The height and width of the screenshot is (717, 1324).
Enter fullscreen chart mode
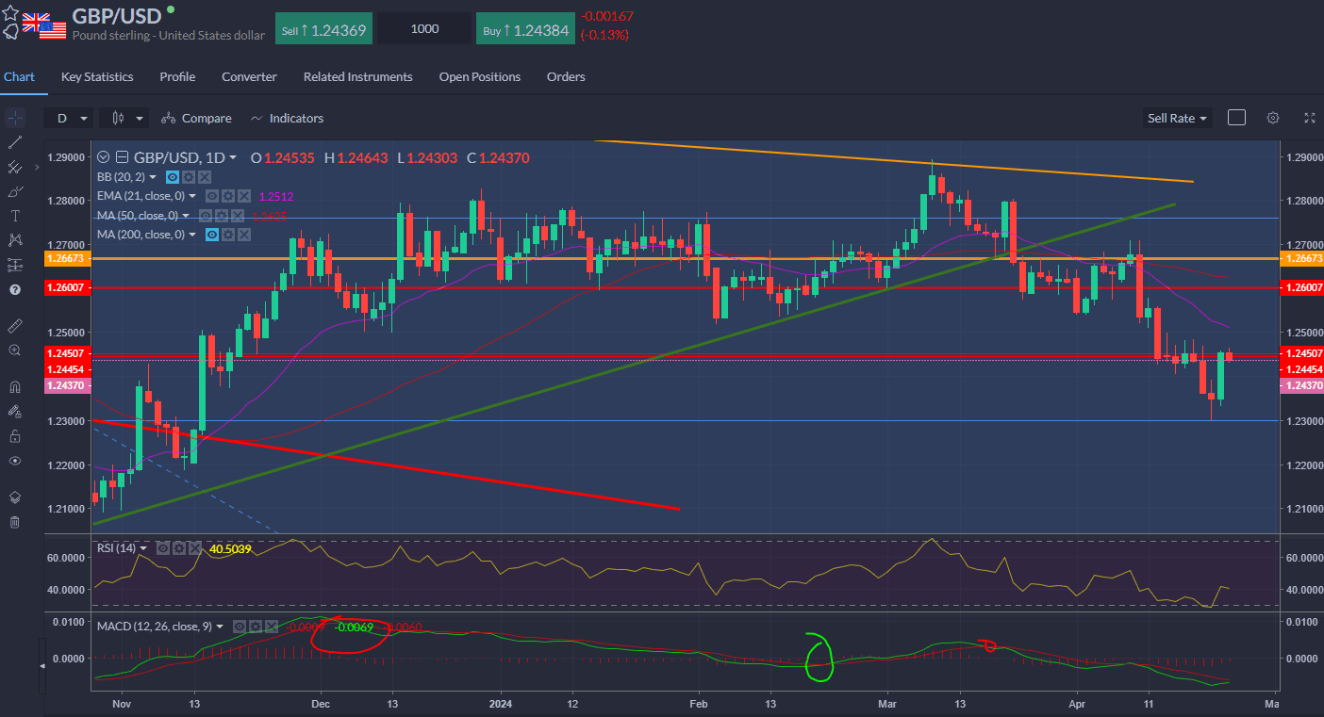(x=1309, y=118)
